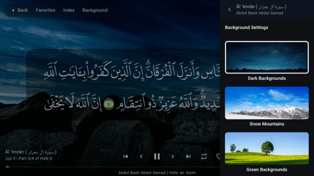
Task: Select the Dark Backgrounds thumbnail
Action: pos(267,57)
